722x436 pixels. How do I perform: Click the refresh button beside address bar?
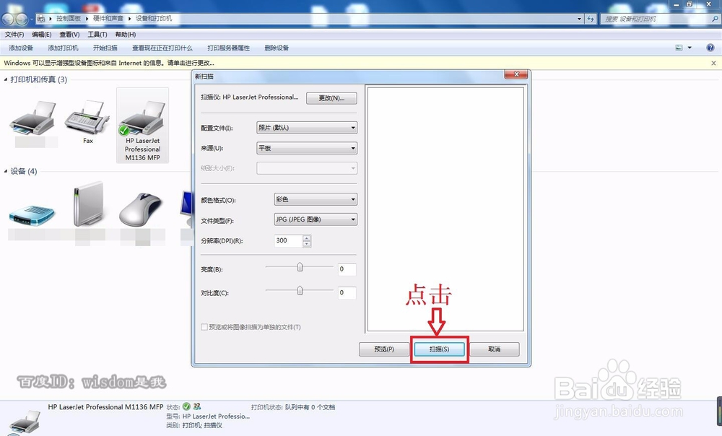[591, 19]
